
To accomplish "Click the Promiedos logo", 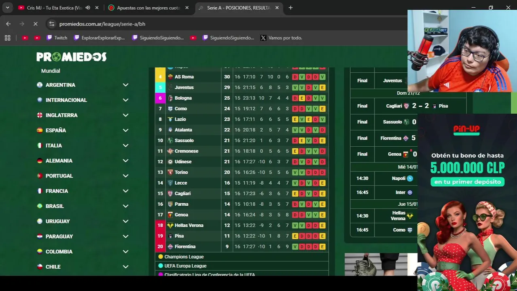I will point(72,57).
